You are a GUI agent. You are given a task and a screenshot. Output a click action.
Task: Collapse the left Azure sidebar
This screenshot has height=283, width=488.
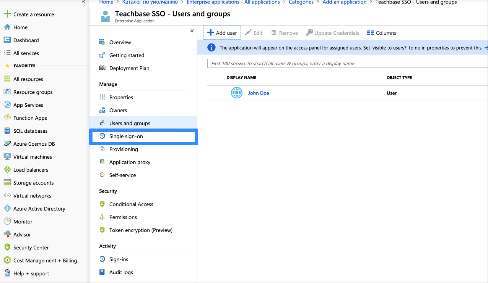83,2
